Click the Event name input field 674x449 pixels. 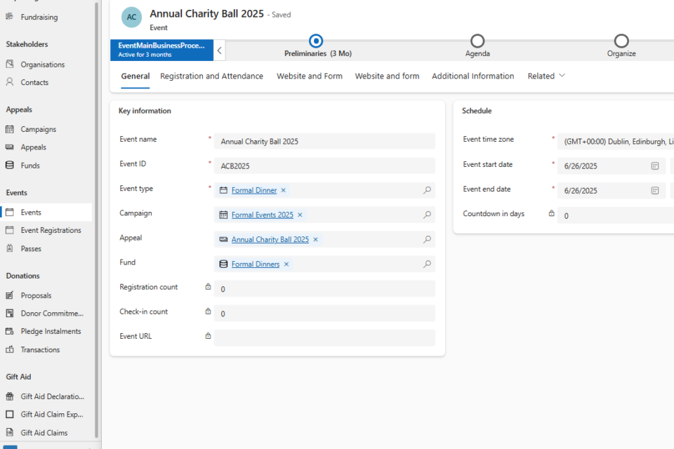pos(323,141)
